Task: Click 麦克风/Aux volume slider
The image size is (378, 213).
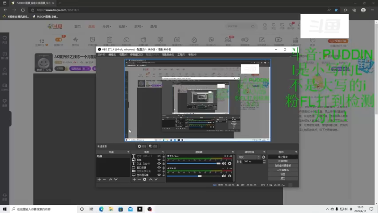Action: point(194,163)
